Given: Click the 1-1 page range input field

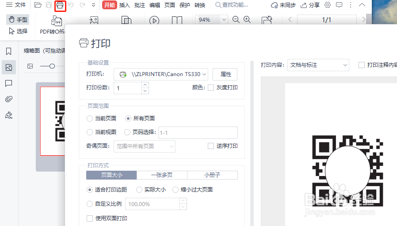Looking at the screenshot, I should tap(198, 133).
